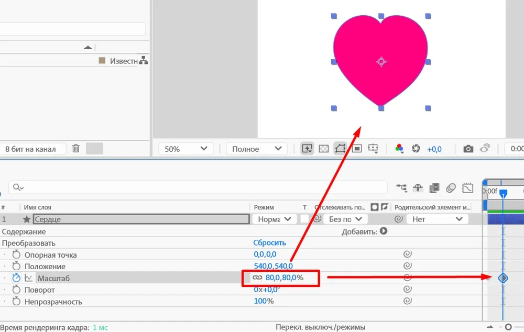This screenshot has height=332, width=524.
Task: Include Масштаб in graph editor set
Action: click(29, 278)
